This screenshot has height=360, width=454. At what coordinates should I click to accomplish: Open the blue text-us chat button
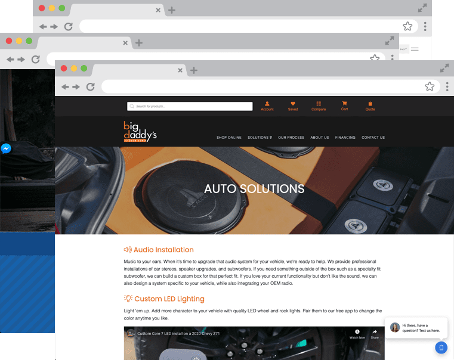pos(441,347)
